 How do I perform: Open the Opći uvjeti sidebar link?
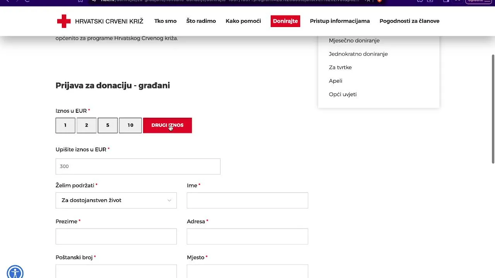[343, 95]
